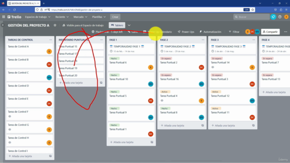Create card from template in FASE 1
Screen dimensions: 290x163
click(x=152, y=142)
